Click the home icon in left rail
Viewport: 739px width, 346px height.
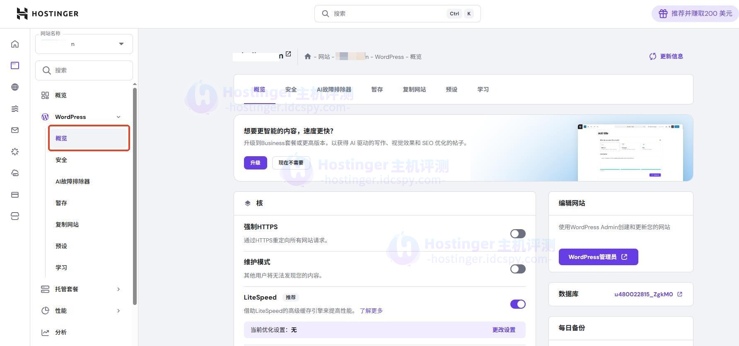(15, 44)
